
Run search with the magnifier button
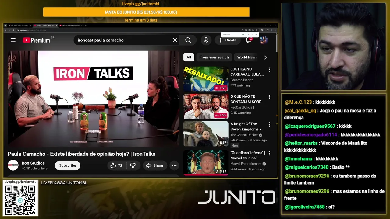(x=188, y=40)
